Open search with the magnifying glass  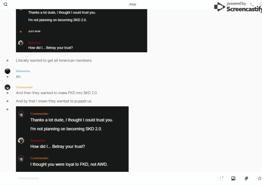[x=6, y=4]
